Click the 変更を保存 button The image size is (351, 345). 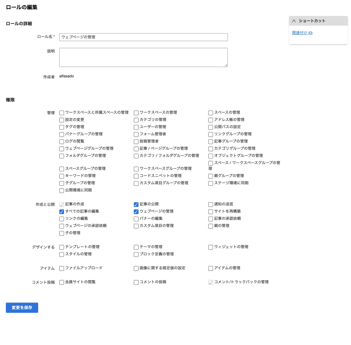pos(22,308)
